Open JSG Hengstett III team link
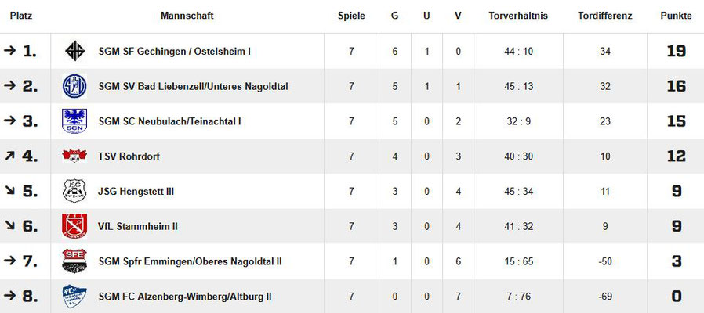This screenshot has height=313, width=704. point(136,192)
